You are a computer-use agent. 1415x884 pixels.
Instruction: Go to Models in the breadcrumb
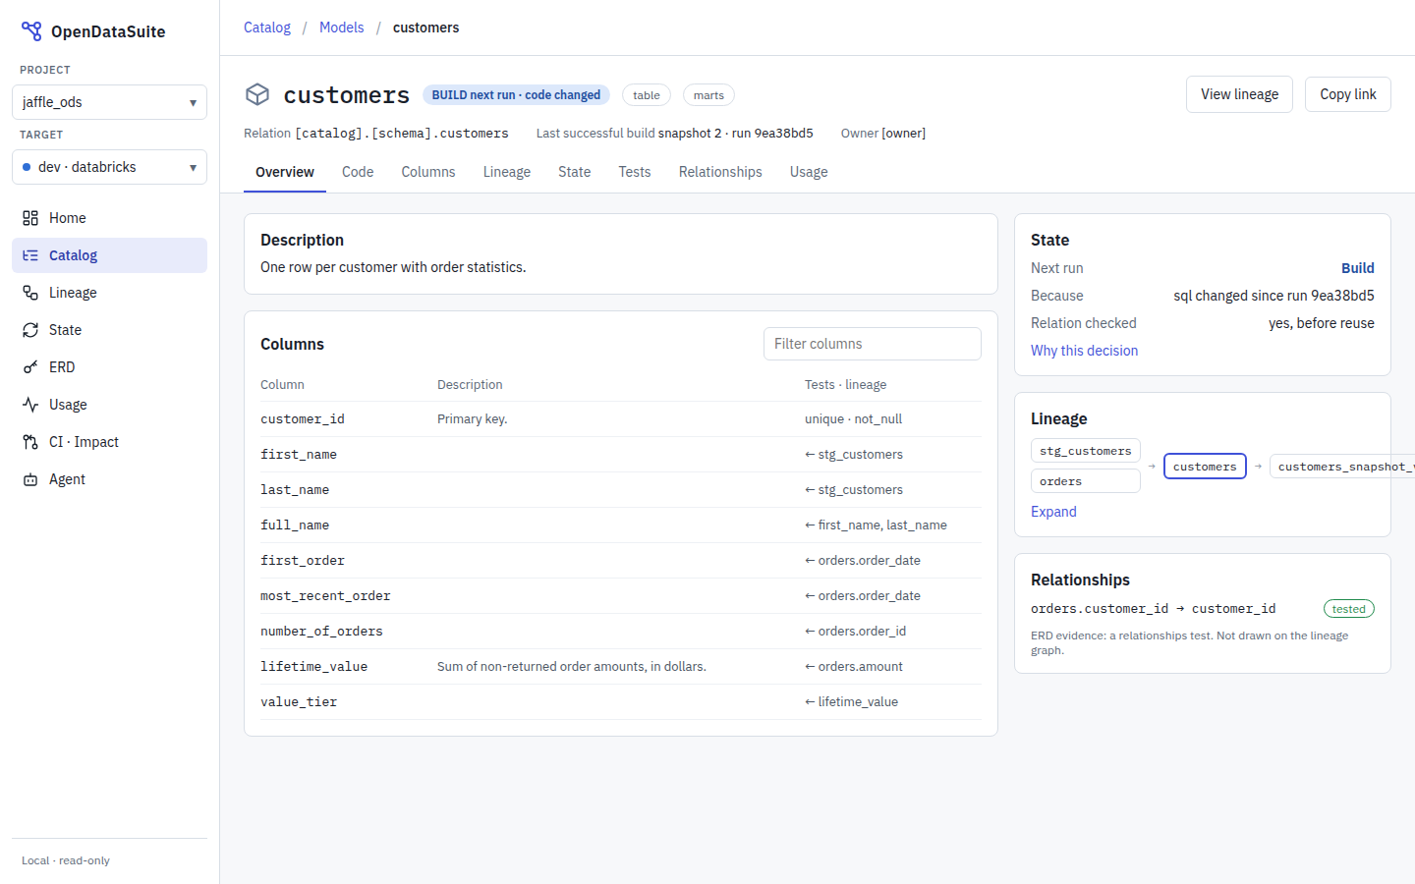[x=342, y=28]
